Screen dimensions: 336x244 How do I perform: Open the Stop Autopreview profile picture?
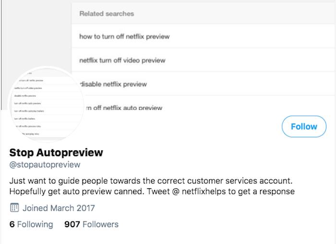pos(46,104)
